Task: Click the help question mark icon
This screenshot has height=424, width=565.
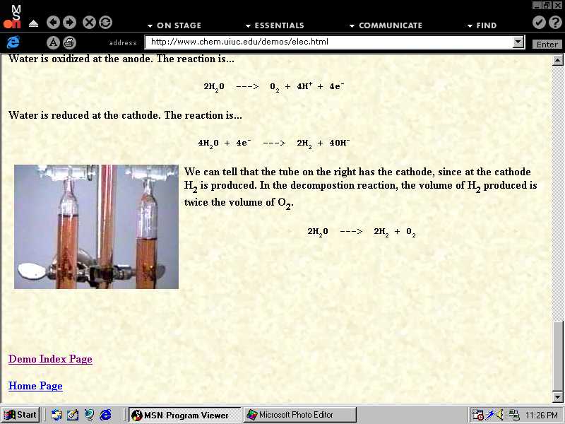Action: 554,23
